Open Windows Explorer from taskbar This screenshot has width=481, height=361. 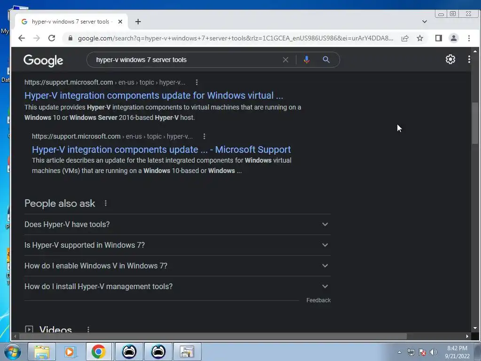42,352
